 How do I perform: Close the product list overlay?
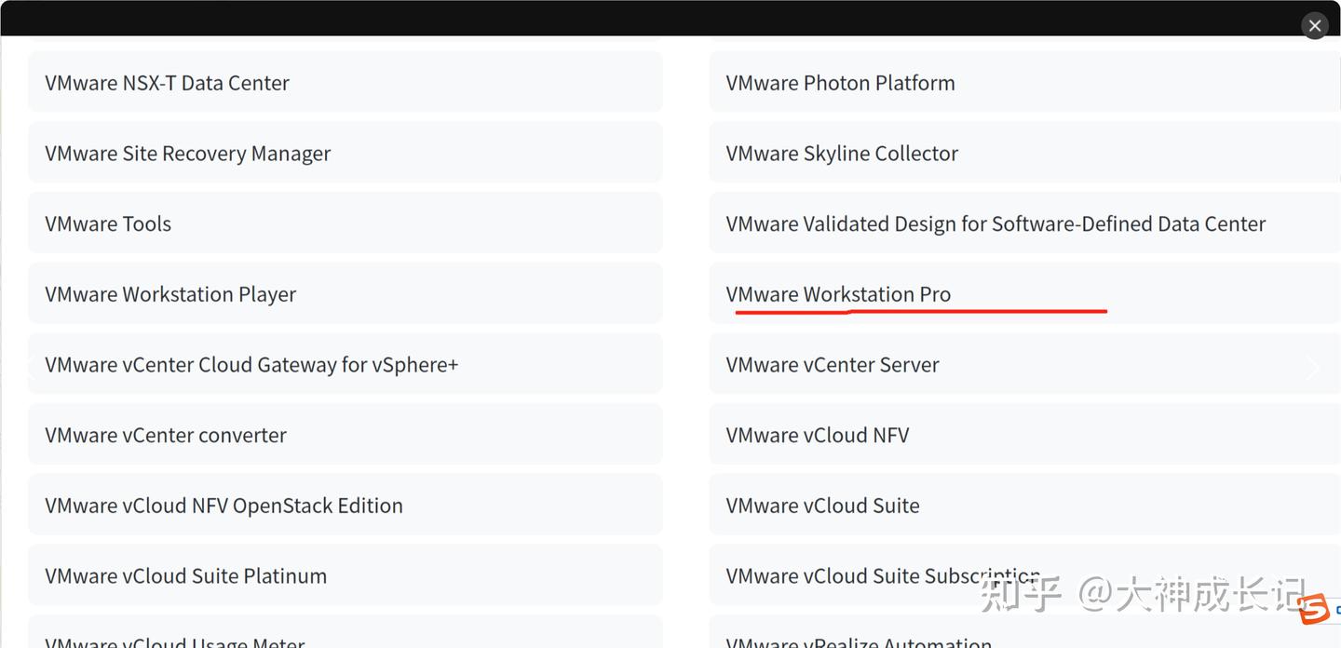1314,26
